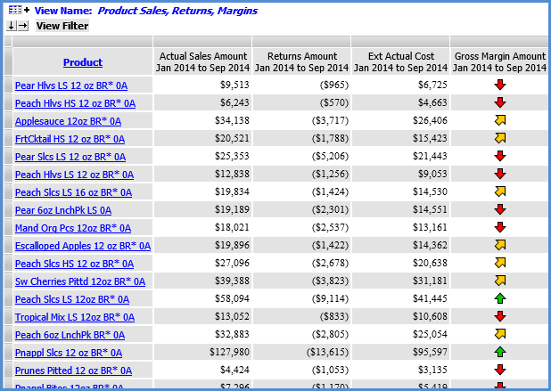Click the Mand Org Pcs 12oz product link
This screenshot has width=551, height=391.
tap(72, 228)
